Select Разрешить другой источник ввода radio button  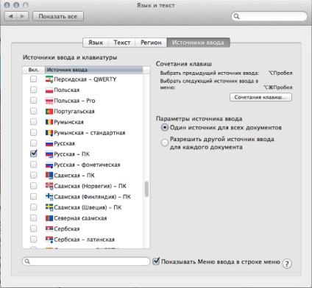click(165, 143)
